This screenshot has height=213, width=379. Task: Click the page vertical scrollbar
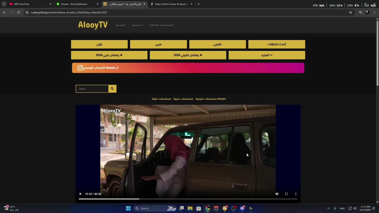pos(378,53)
